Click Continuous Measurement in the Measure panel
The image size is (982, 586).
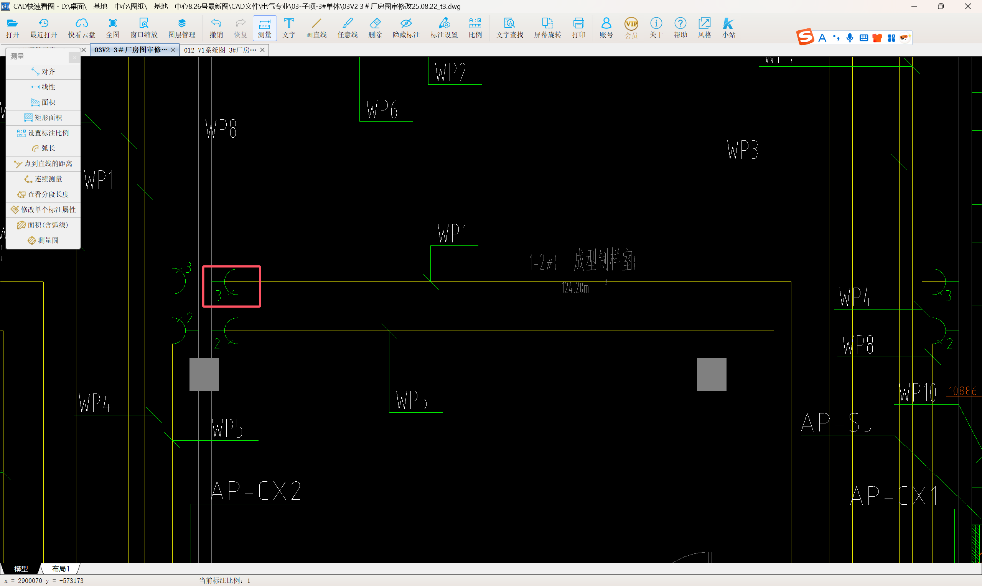[x=43, y=179]
